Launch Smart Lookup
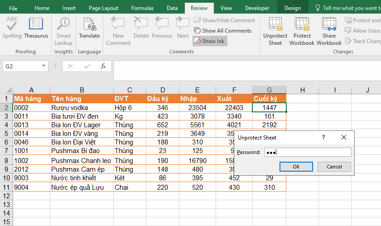 pyautogui.click(x=63, y=31)
